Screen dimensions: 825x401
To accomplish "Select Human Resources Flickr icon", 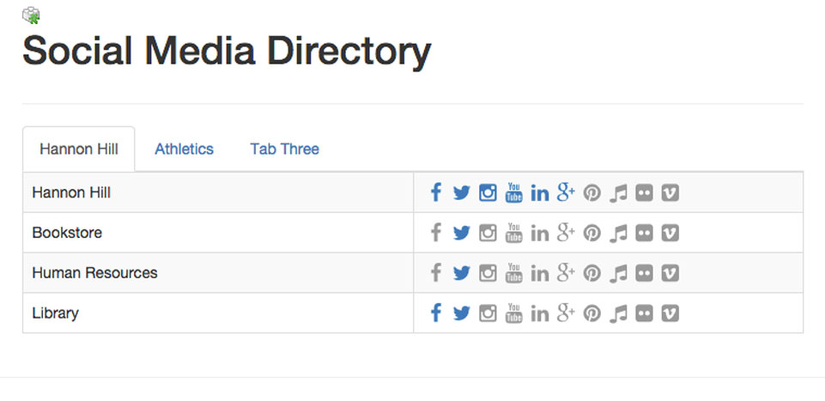I will point(644,273).
